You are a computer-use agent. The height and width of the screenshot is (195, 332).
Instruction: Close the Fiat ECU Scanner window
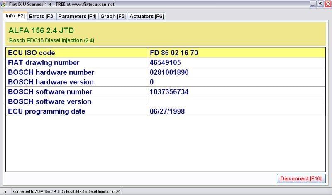(x=328, y=4)
